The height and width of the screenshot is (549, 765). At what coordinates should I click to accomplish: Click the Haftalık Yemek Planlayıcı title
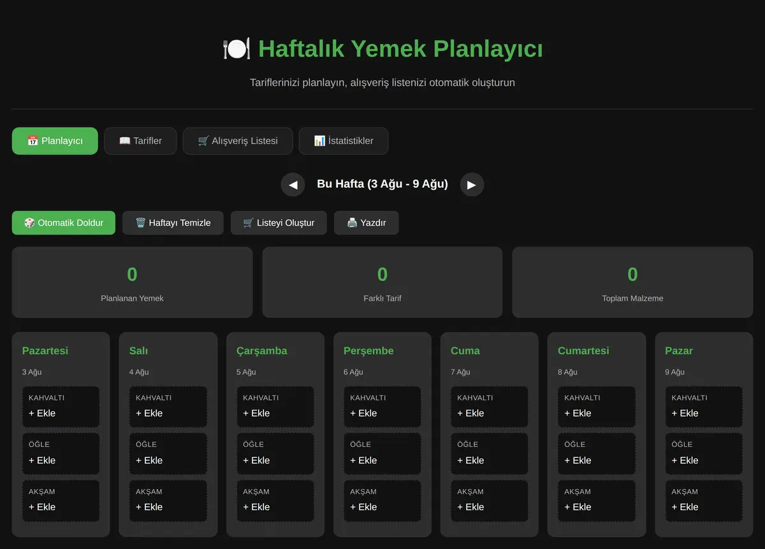[382, 48]
